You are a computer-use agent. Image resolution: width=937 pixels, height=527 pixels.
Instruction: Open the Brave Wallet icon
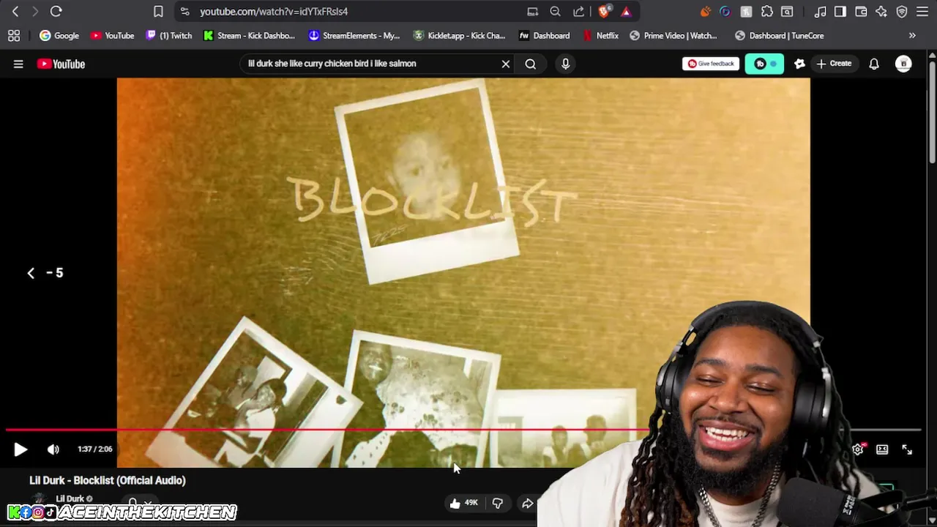pyautogui.click(x=861, y=12)
